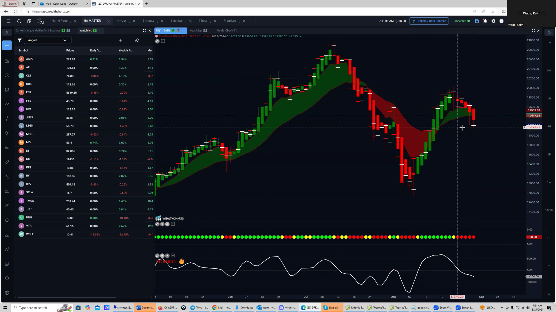Expand right sidebar with double chevron
Viewport: 556px width, 312px height.
coord(549,32)
